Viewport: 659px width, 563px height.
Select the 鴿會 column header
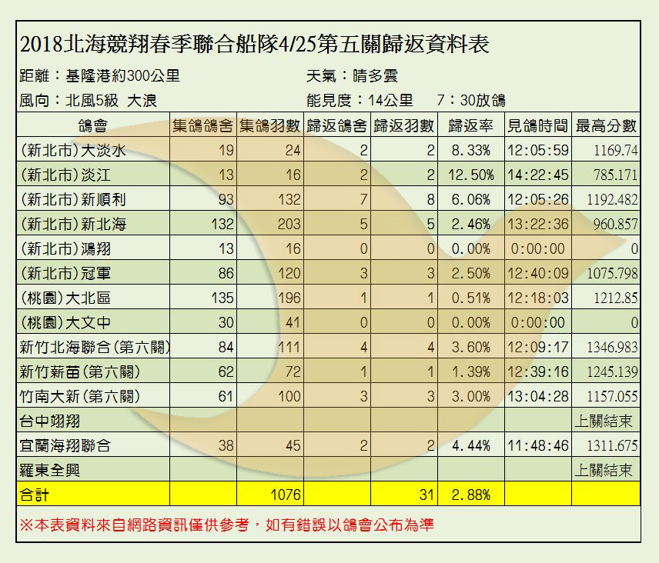(x=92, y=125)
